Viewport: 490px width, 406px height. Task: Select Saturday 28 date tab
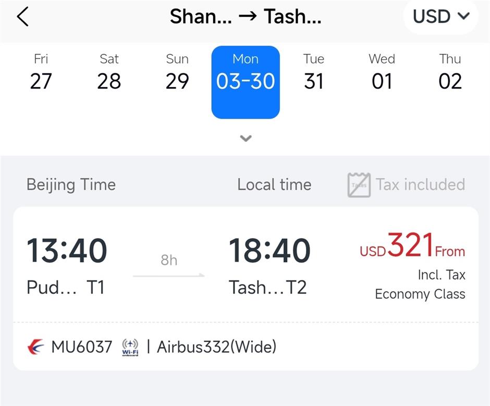pyautogui.click(x=109, y=73)
